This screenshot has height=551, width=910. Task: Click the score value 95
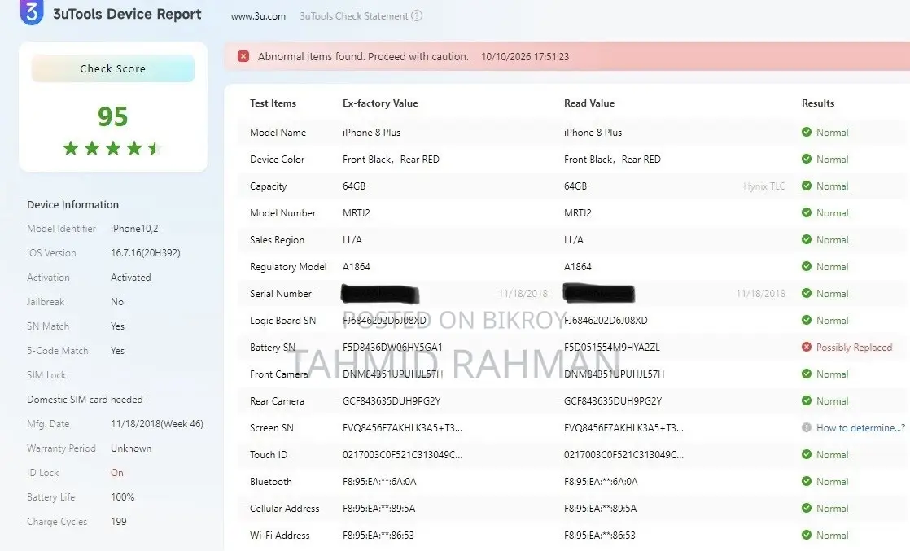112,116
